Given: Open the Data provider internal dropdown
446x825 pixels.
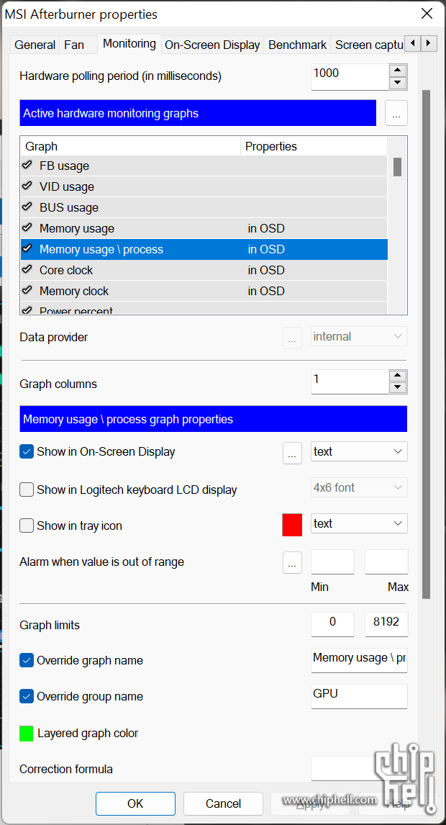Looking at the screenshot, I should point(359,337).
